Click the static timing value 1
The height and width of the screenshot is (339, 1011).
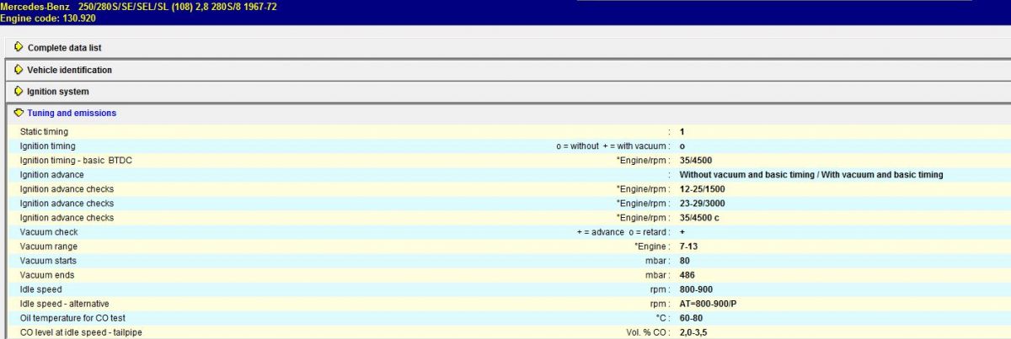tap(682, 132)
